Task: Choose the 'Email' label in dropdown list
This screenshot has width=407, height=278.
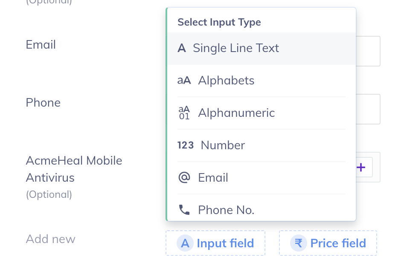Action: (x=213, y=178)
